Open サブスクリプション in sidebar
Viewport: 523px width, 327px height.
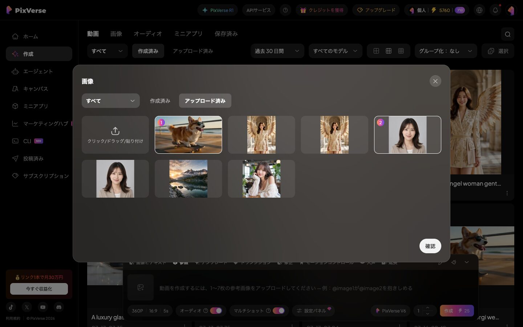pos(39,176)
